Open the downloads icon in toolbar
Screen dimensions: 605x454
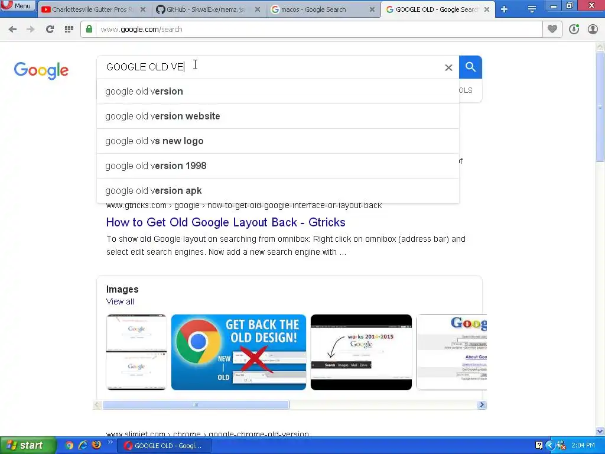[x=574, y=30]
